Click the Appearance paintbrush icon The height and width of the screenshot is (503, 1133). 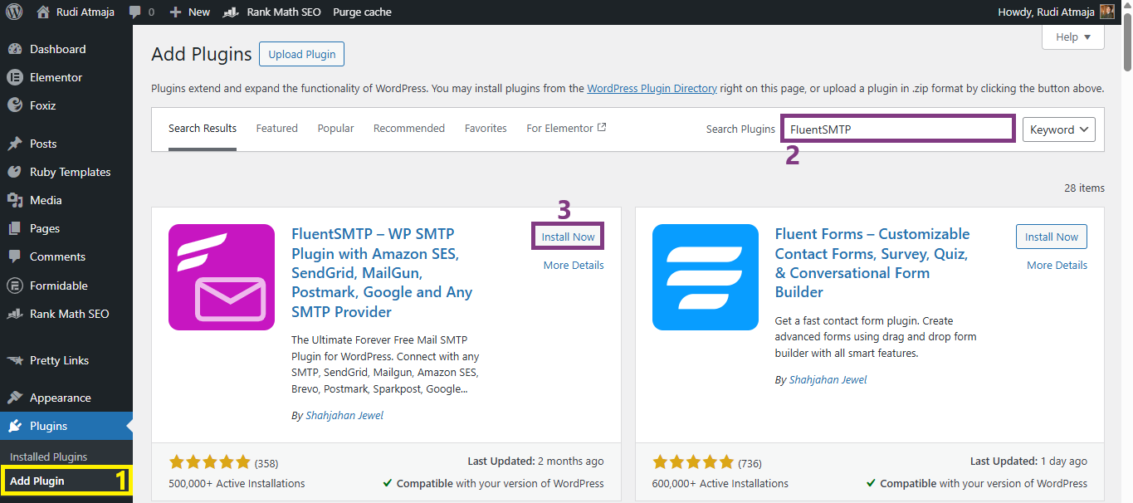click(15, 398)
